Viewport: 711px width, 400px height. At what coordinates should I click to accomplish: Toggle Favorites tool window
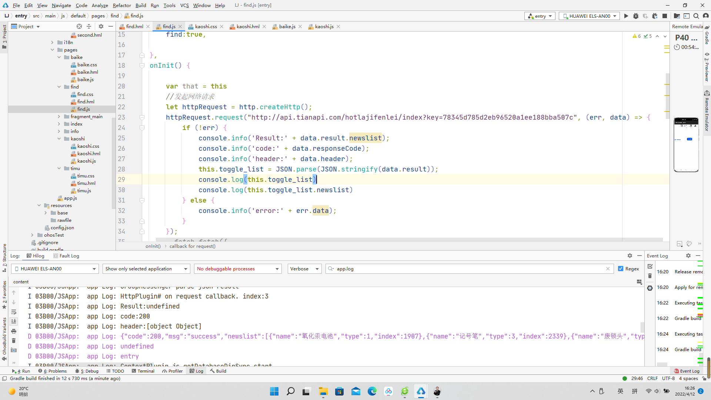coord(4,295)
